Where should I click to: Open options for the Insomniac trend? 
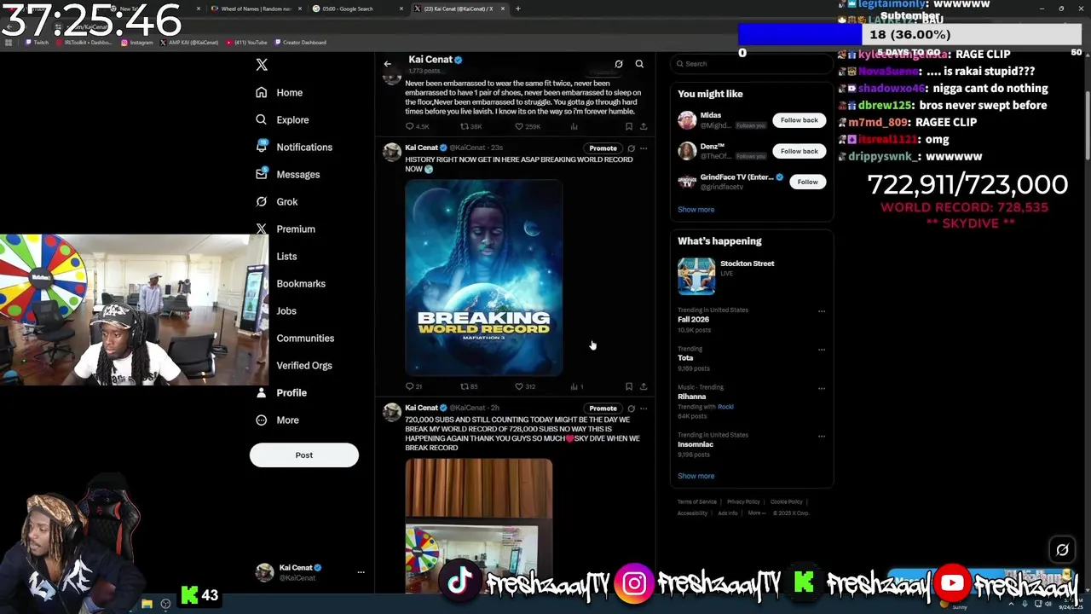pos(822,436)
